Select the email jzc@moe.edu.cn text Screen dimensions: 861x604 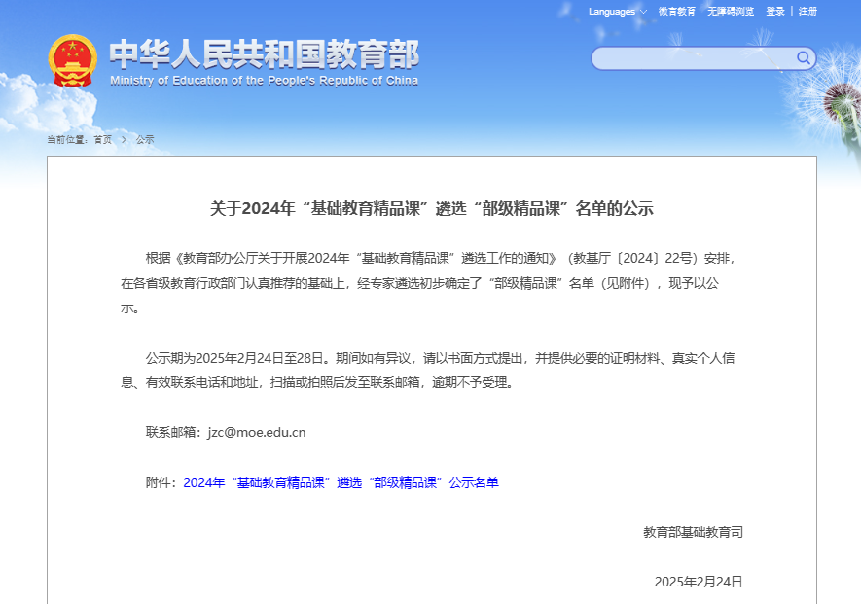point(257,432)
